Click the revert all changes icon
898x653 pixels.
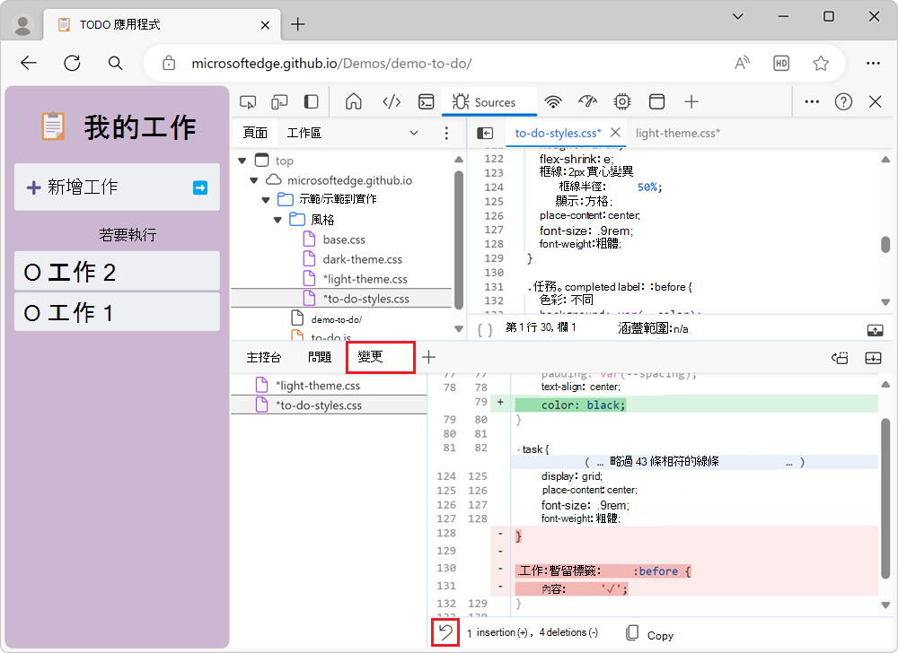[x=445, y=632]
